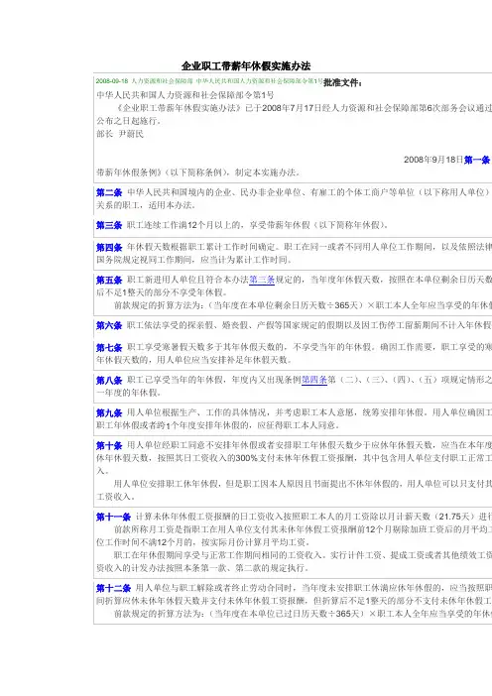Select the 第九条 article heading

coord(109,412)
